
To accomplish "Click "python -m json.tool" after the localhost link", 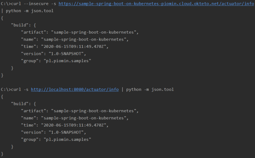I will tap(150, 89).
